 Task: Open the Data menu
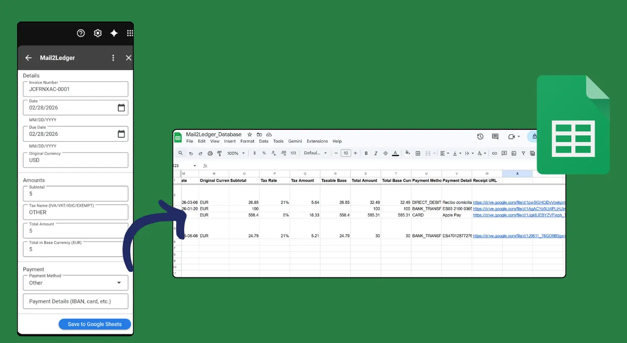pos(264,141)
